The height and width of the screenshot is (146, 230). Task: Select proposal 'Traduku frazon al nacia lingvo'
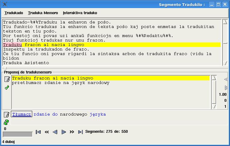click(111, 78)
